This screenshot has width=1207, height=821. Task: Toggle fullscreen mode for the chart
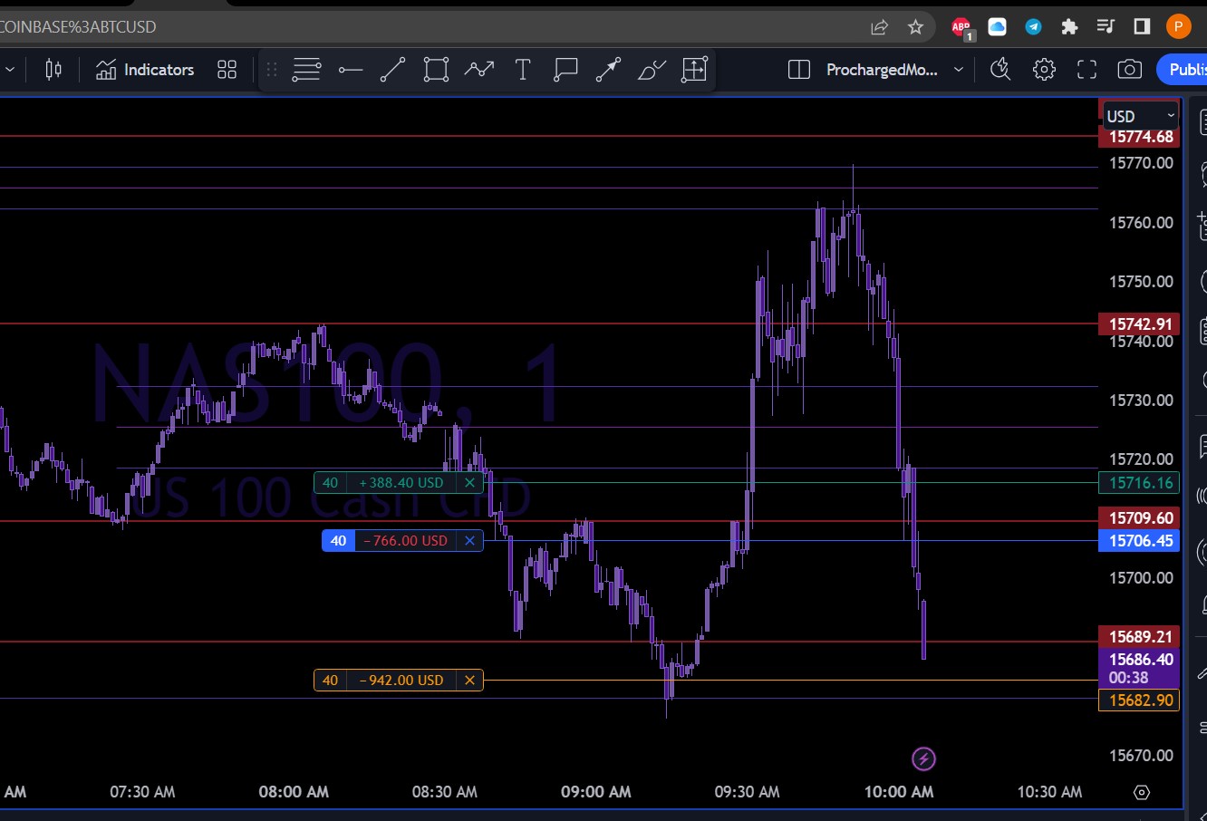pyautogui.click(x=1086, y=70)
